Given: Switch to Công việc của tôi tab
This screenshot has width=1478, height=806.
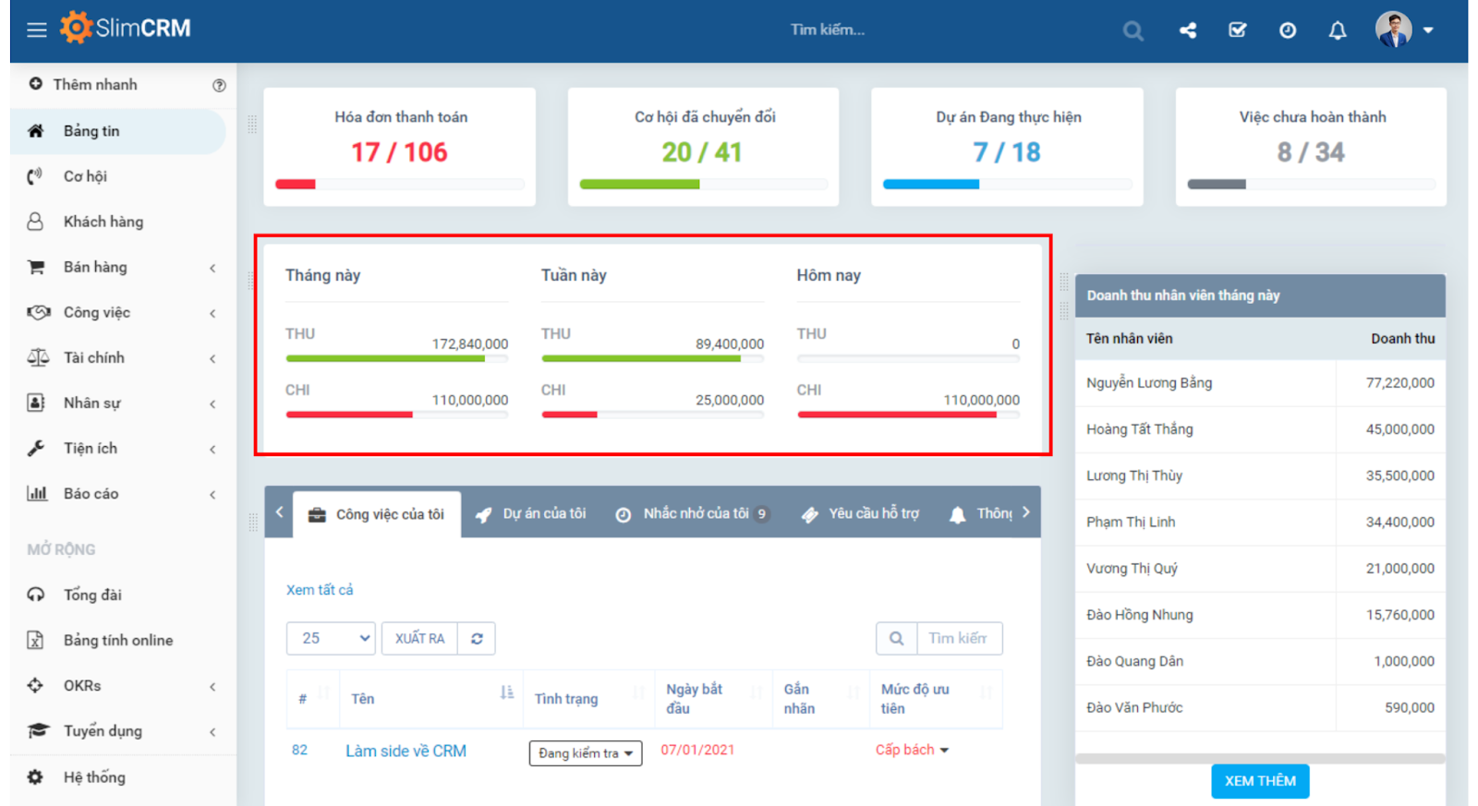Looking at the screenshot, I should (377, 514).
